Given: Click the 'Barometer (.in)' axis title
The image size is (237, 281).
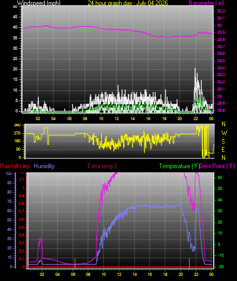Looking at the screenshot, I should [x=206, y=3].
